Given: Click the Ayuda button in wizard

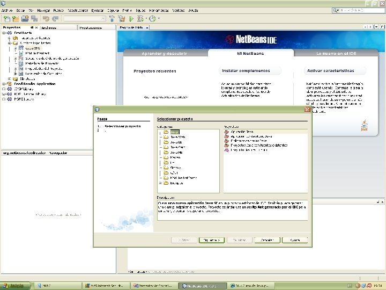Looking at the screenshot, I should [295, 240].
